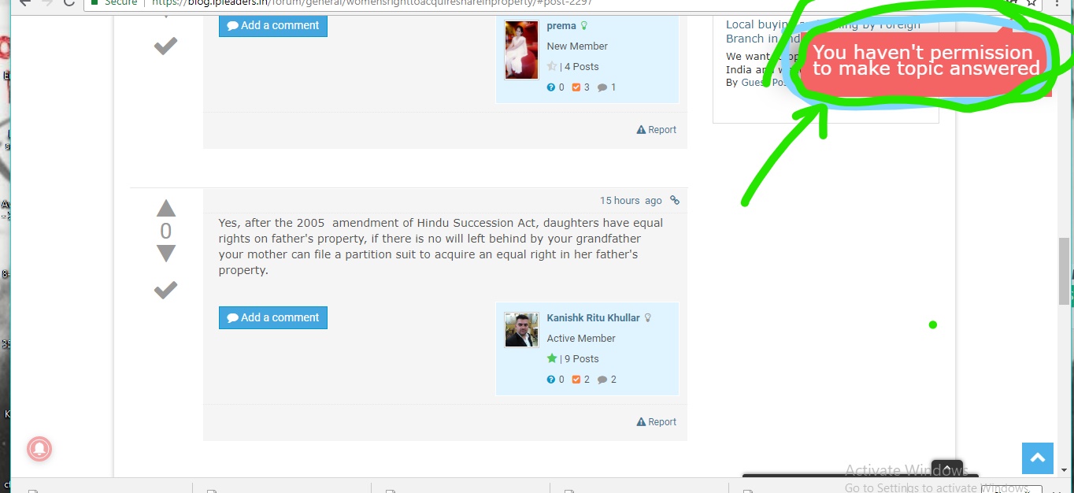
Task: Click the green star rating under Kanishk
Action: point(552,358)
